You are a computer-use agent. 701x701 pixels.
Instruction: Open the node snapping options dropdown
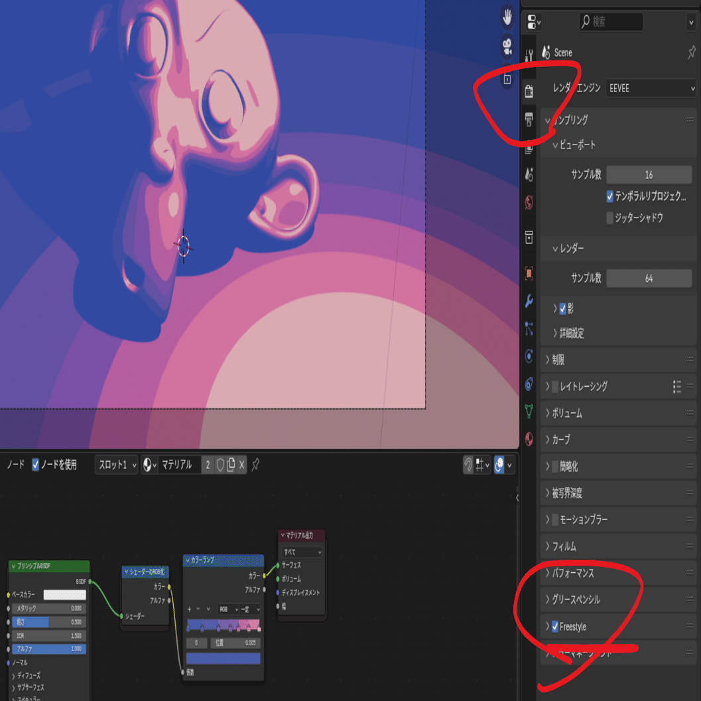482,465
